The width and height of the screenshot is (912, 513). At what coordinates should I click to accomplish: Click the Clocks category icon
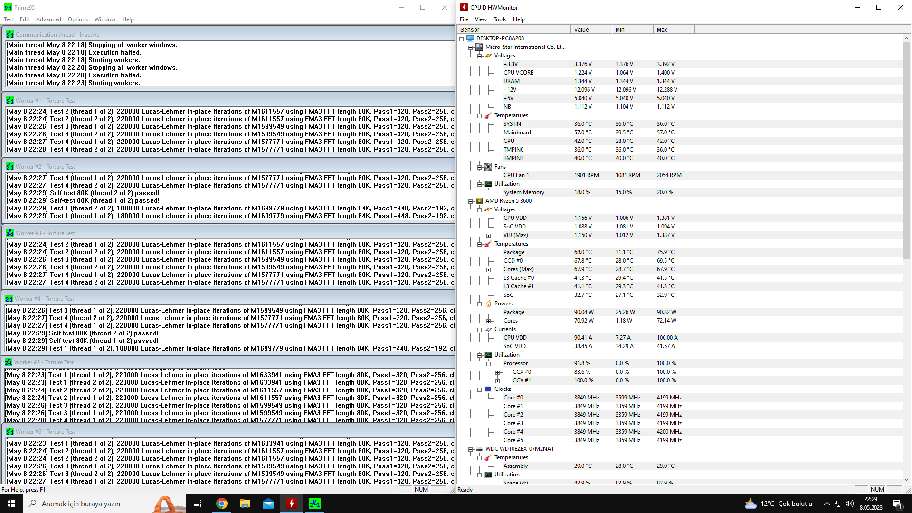(488, 389)
